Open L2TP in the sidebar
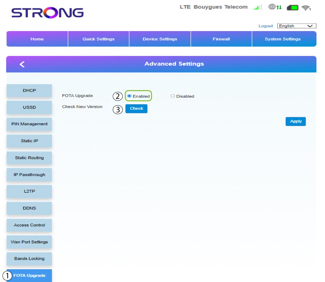 click(29, 191)
